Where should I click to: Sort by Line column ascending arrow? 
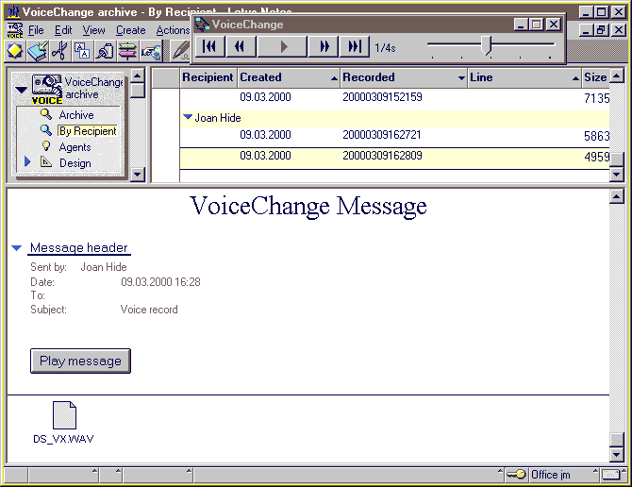point(576,78)
